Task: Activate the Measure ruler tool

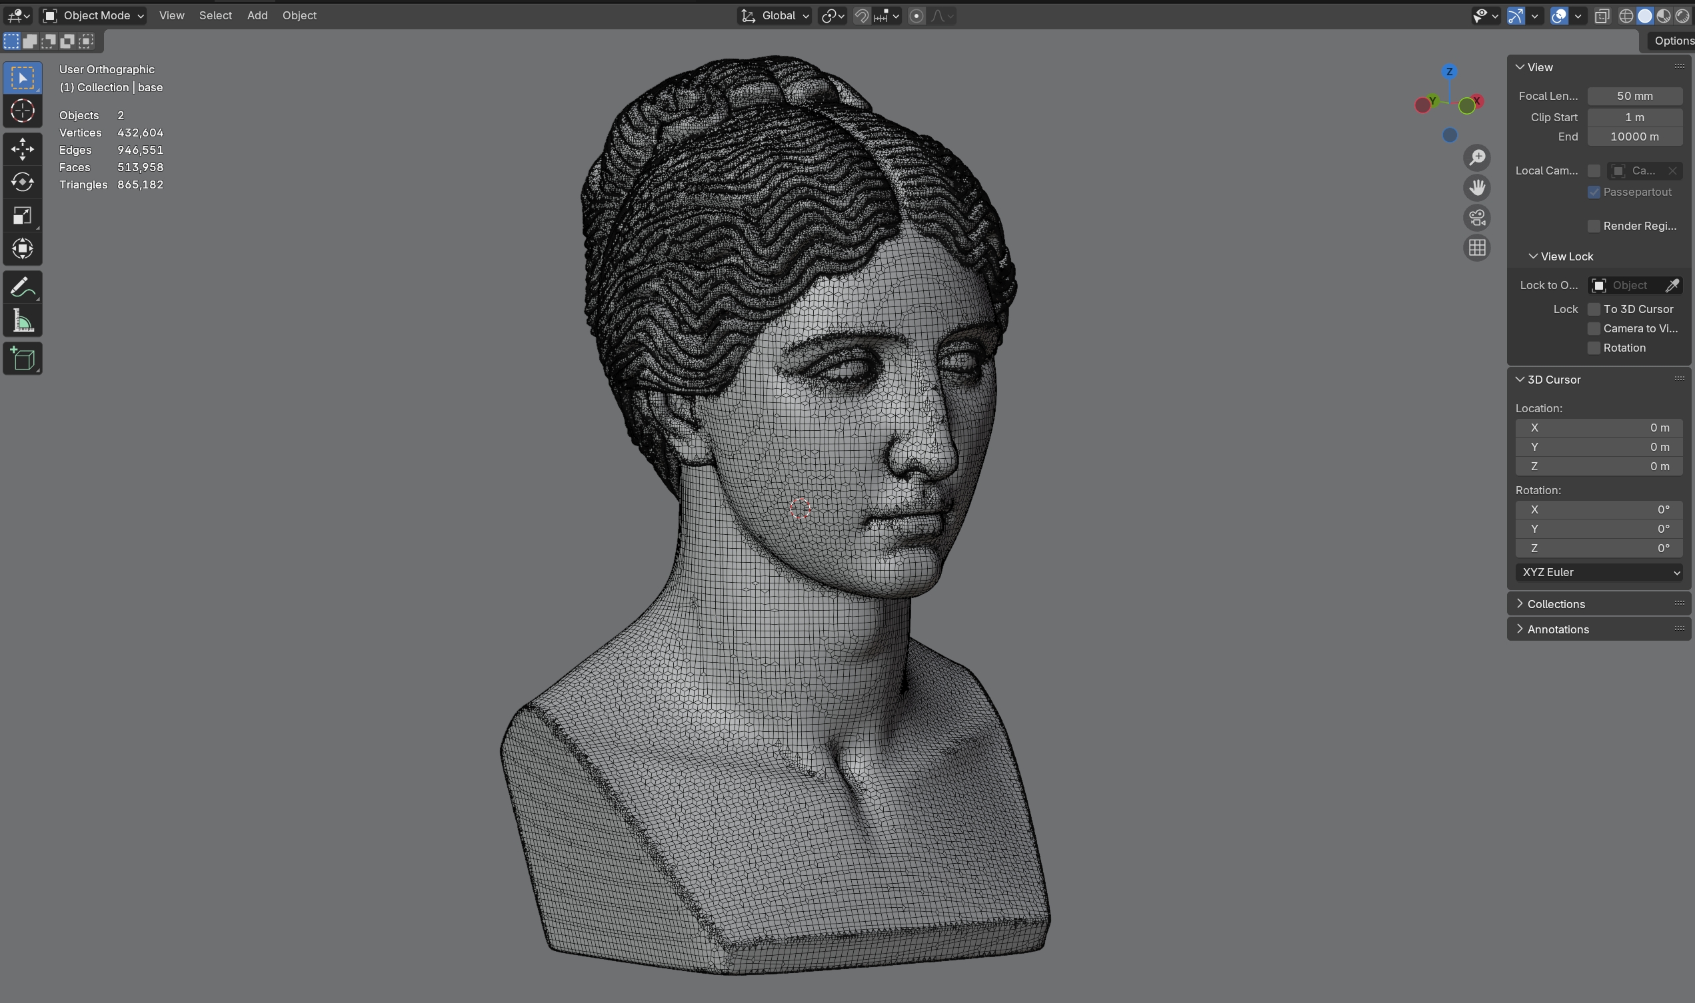Action: [22, 322]
